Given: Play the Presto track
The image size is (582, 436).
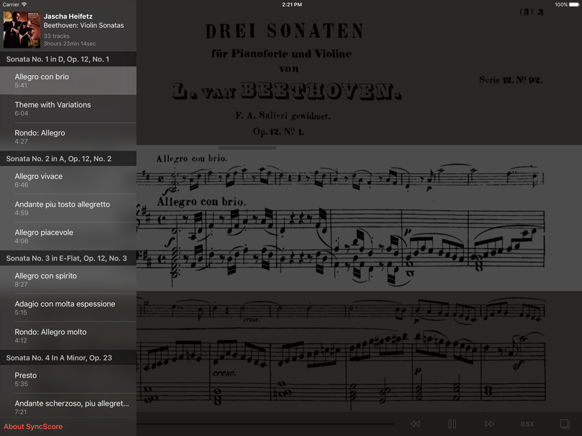Looking at the screenshot, I should click(x=68, y=379).
